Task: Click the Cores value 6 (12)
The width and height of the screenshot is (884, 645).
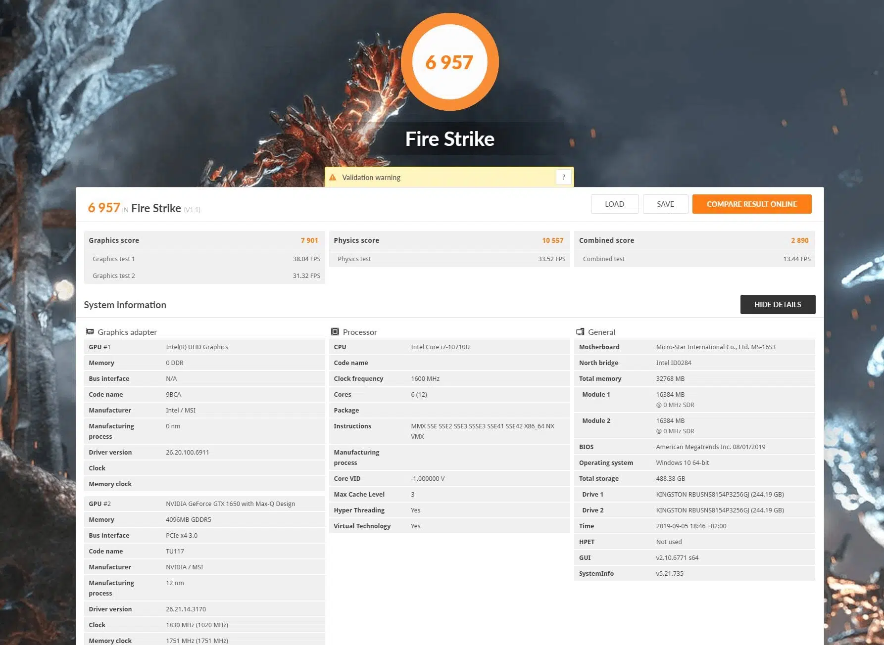Action: tap(419, 394)
